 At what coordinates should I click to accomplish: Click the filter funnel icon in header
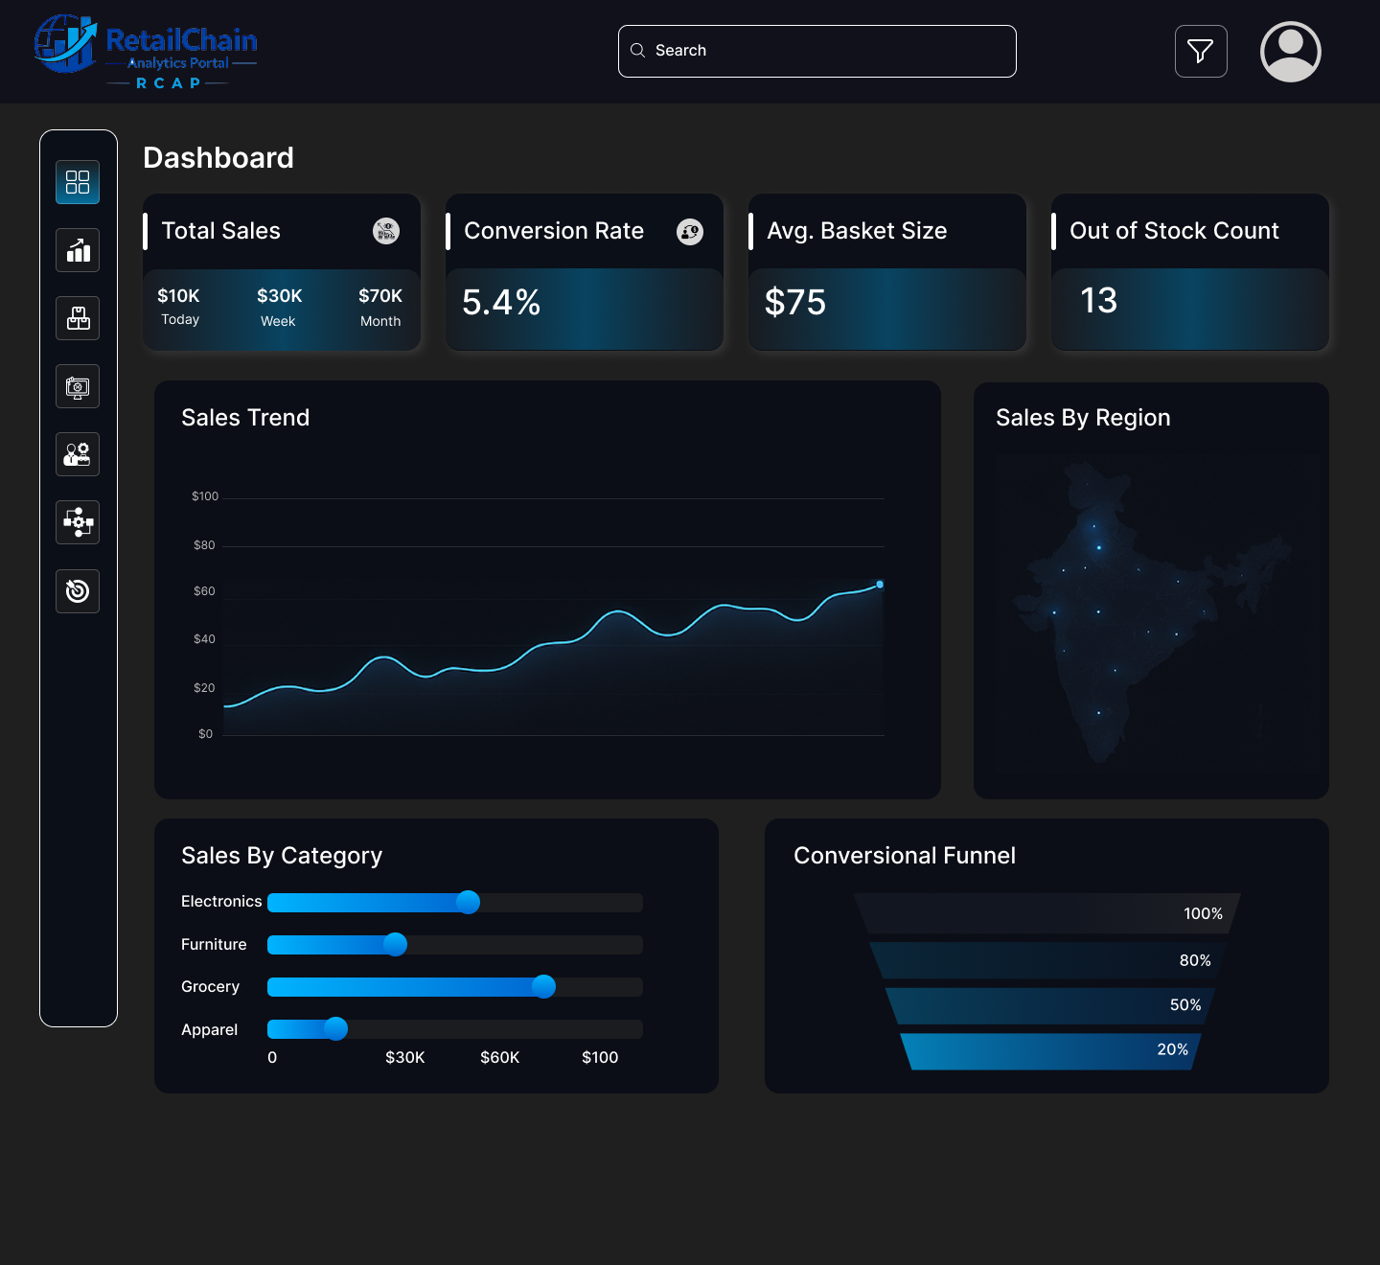click(x=1200, y=51)
